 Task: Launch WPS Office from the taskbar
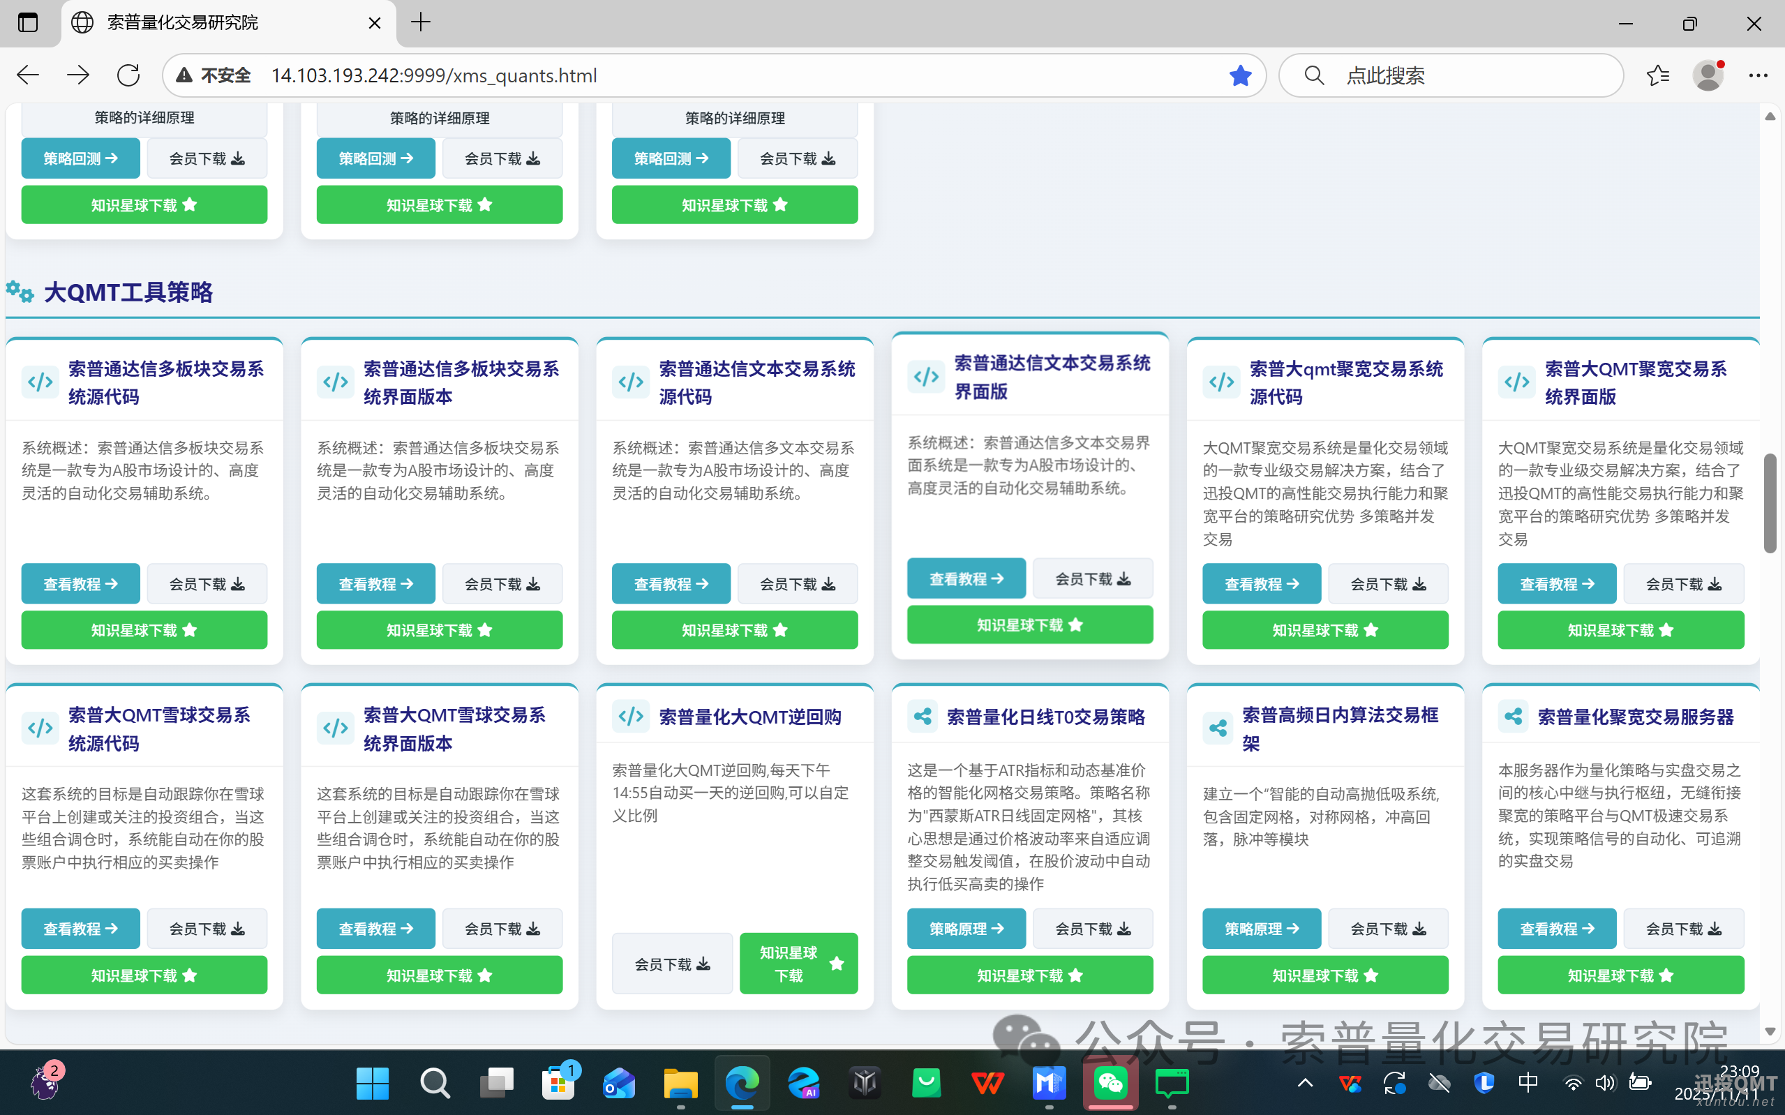988,1084
